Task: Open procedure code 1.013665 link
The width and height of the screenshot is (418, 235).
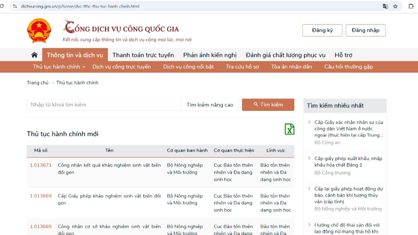Action: 41,226
